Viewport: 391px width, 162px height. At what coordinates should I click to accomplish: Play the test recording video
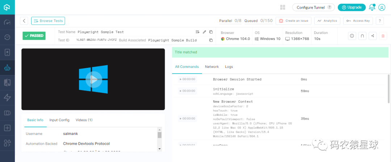(93, 79)
